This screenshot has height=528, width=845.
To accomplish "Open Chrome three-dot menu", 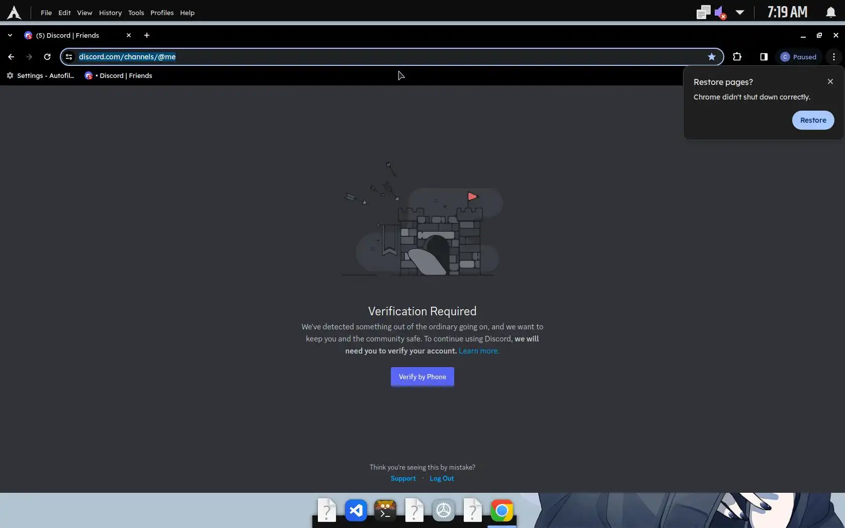I will (x=833, y=57).
